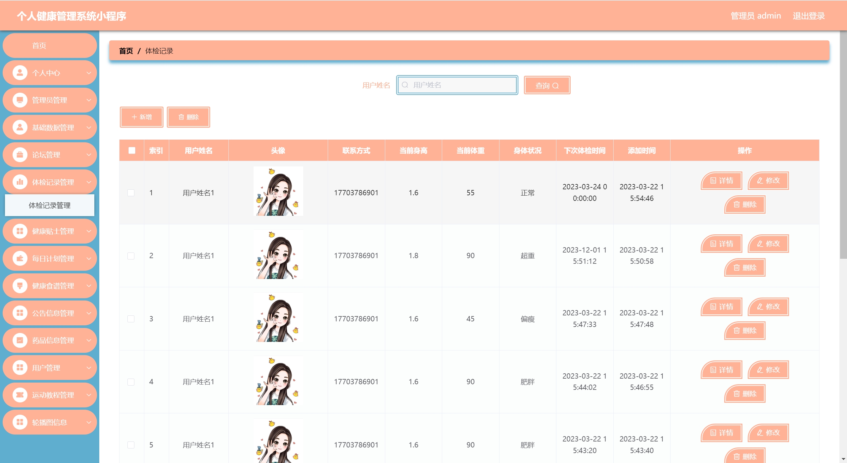Click the 管理员管理 monitor icon

click(x=20, y=100)
